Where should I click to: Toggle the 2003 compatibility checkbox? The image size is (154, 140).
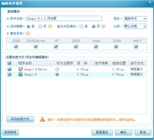(x=76, y=47)
